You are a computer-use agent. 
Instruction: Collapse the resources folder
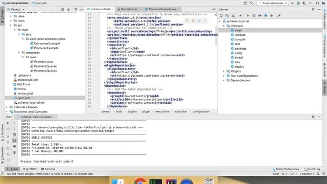(19, 53)
